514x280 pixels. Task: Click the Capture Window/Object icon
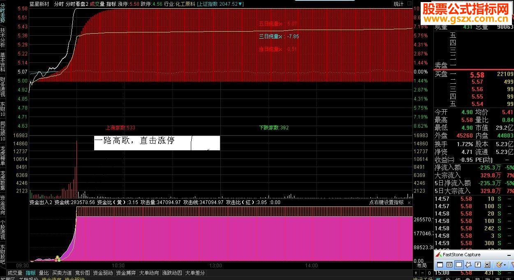click(x=449, y=265)
